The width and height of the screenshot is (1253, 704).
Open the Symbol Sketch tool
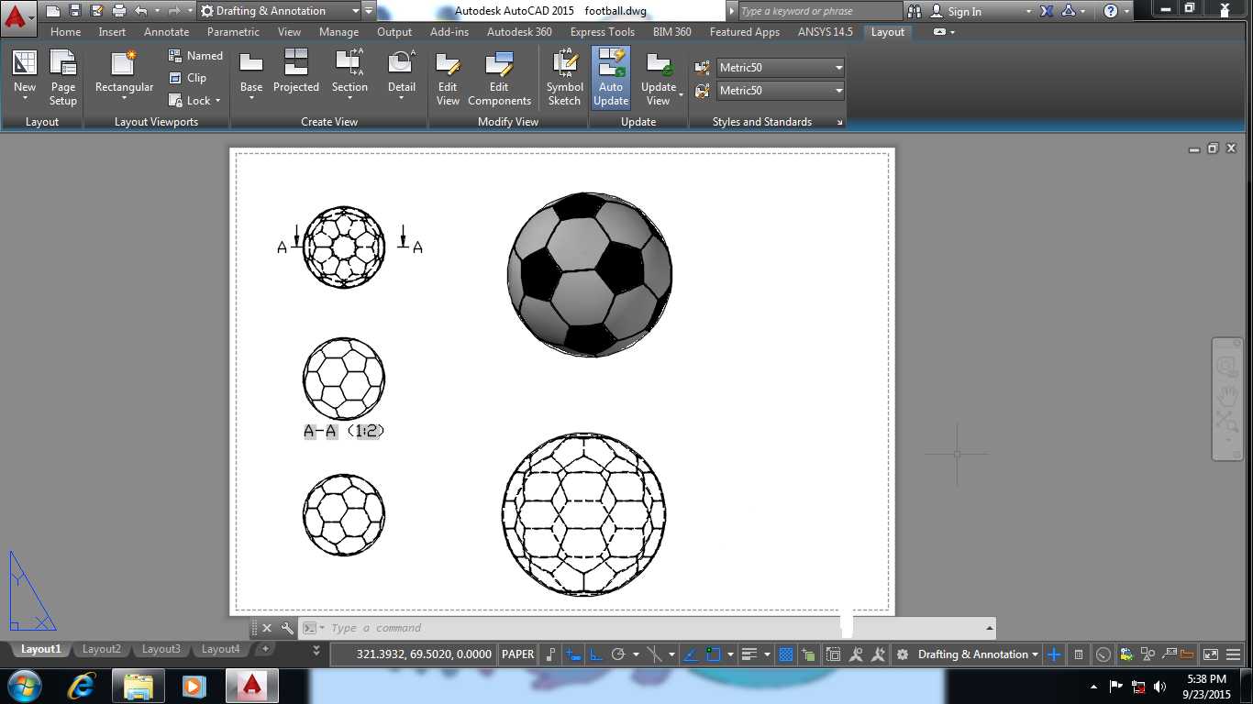(x=564, y=79)
